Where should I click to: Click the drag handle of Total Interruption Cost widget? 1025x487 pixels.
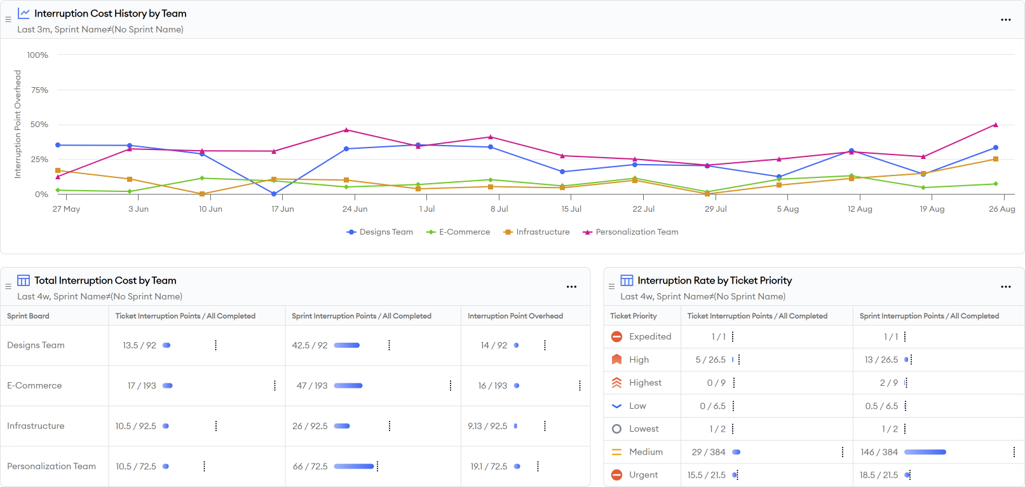8,287
